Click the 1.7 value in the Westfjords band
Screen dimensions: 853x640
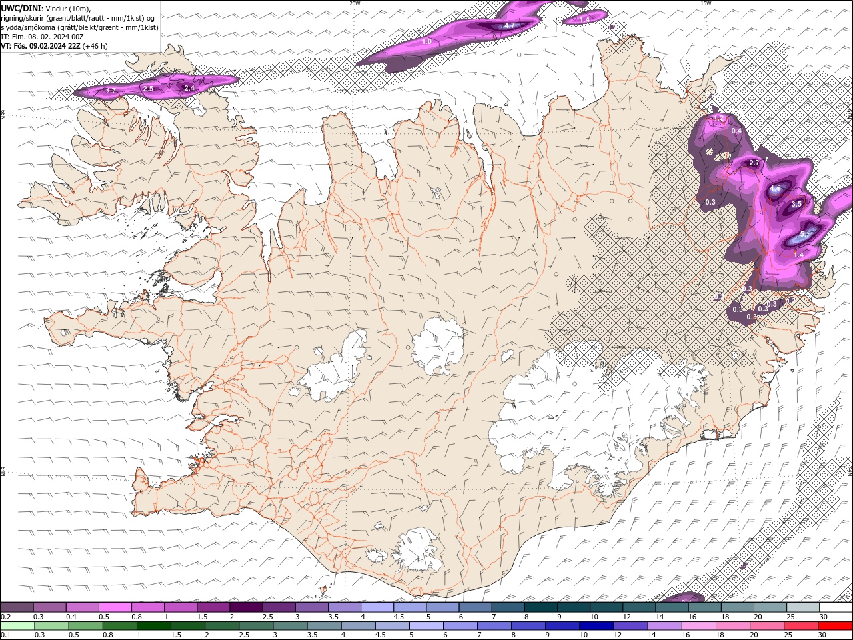[111, 91]
